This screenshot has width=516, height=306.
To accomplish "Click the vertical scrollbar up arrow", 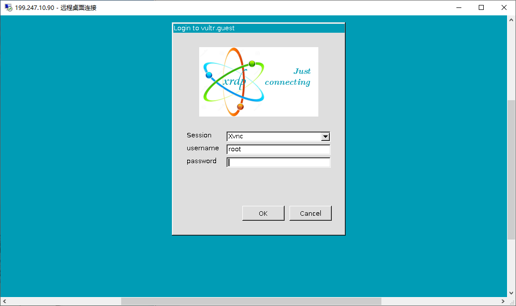I will click(x=512, y=20).
